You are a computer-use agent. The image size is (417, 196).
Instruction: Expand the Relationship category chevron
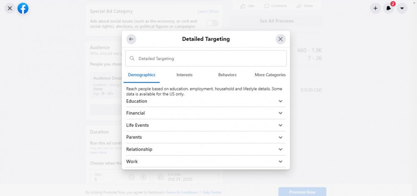(280, 149)
